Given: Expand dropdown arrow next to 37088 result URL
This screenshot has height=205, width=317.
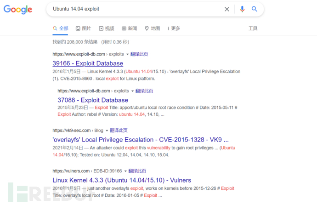Looking at the screenshot, I should (x=132, y=91).
